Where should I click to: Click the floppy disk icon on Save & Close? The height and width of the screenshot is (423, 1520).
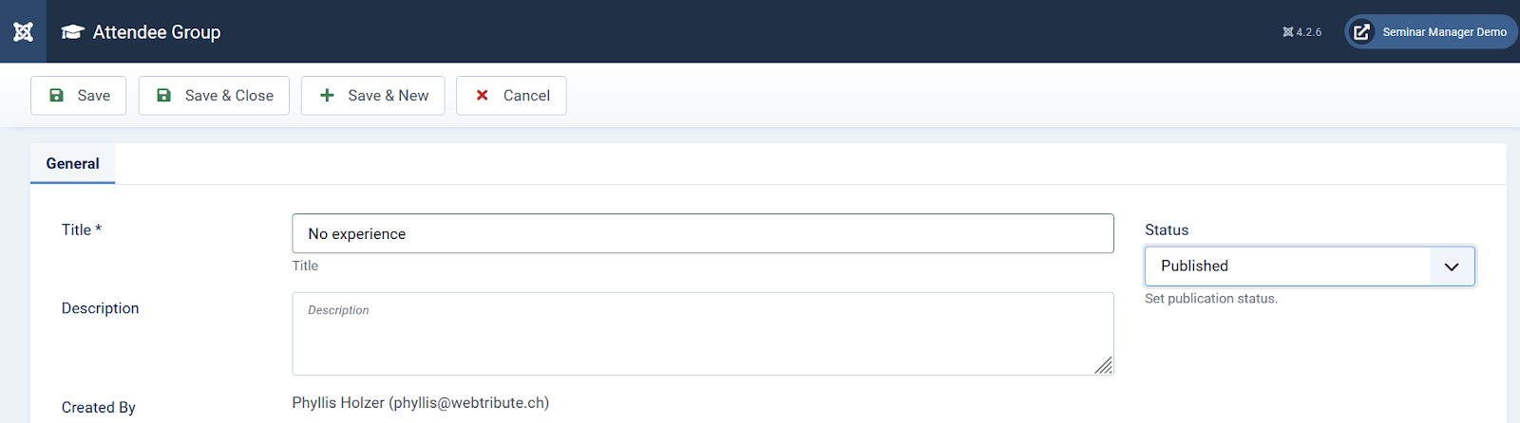click(x=164, y=96)
